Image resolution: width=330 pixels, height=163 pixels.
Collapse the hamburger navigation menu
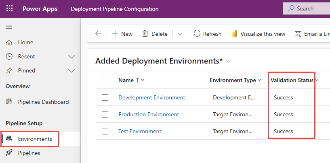[x=9, y=27]
